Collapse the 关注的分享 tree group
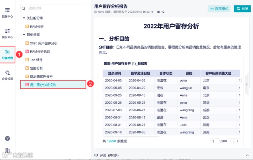 24,18
